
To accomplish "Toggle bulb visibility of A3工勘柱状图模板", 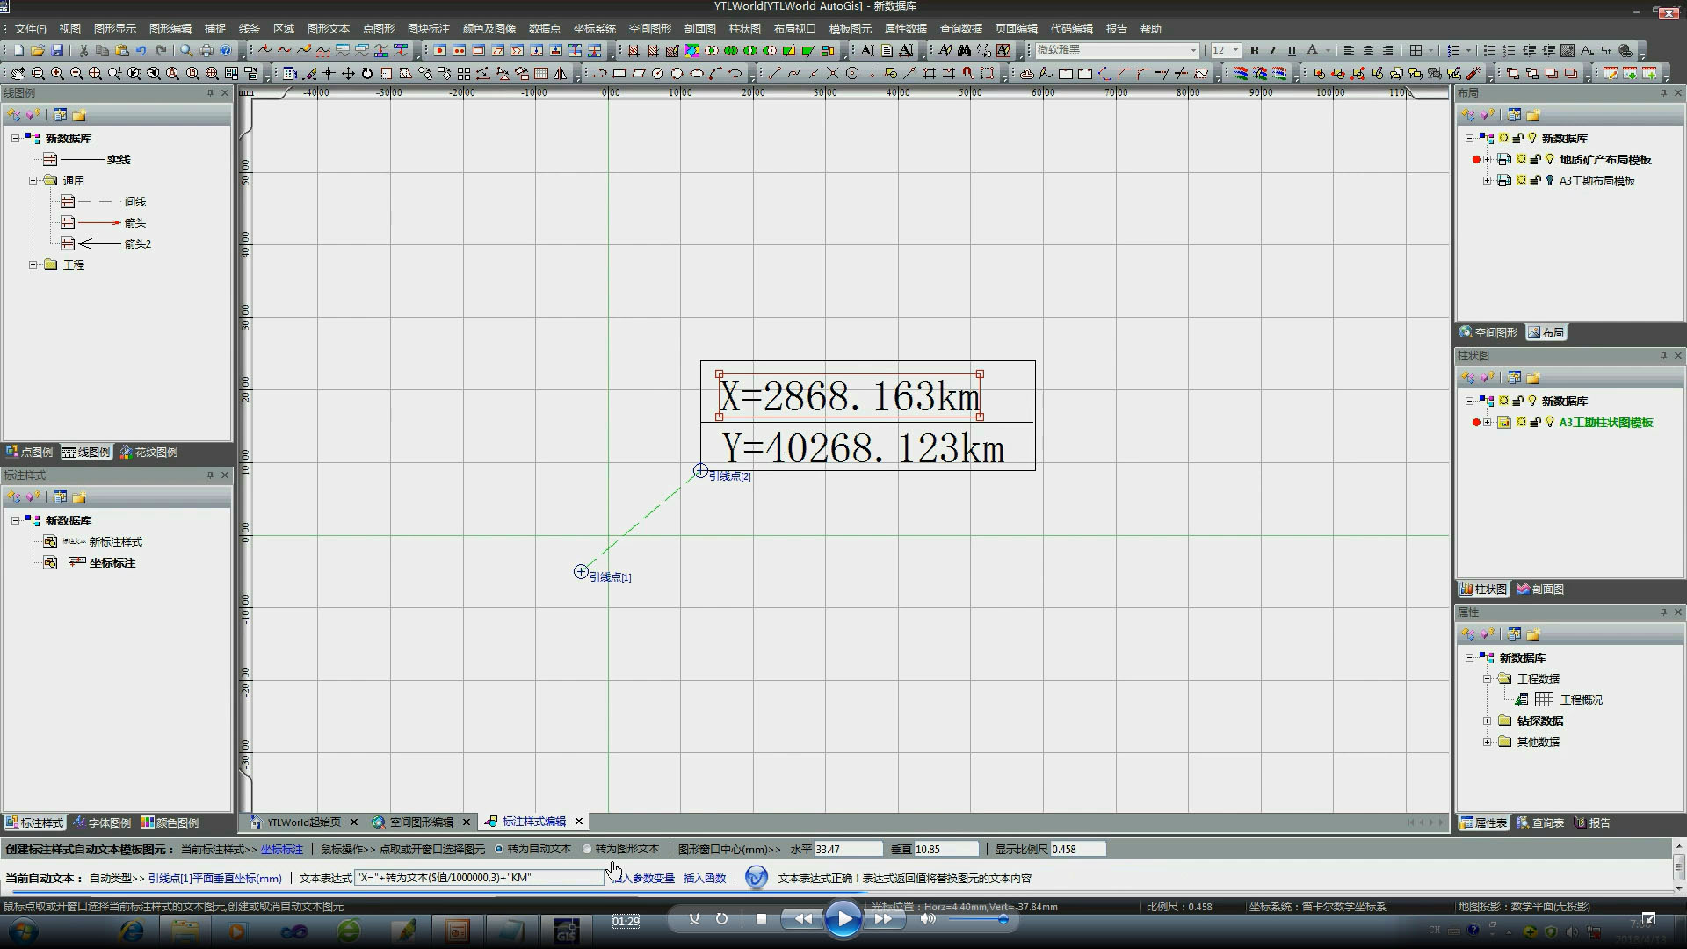I will (1550, 422).
